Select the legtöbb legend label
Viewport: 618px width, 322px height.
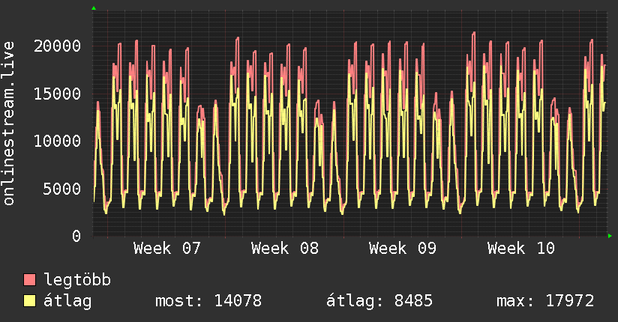pyautogui.click(x=77, y=280)
